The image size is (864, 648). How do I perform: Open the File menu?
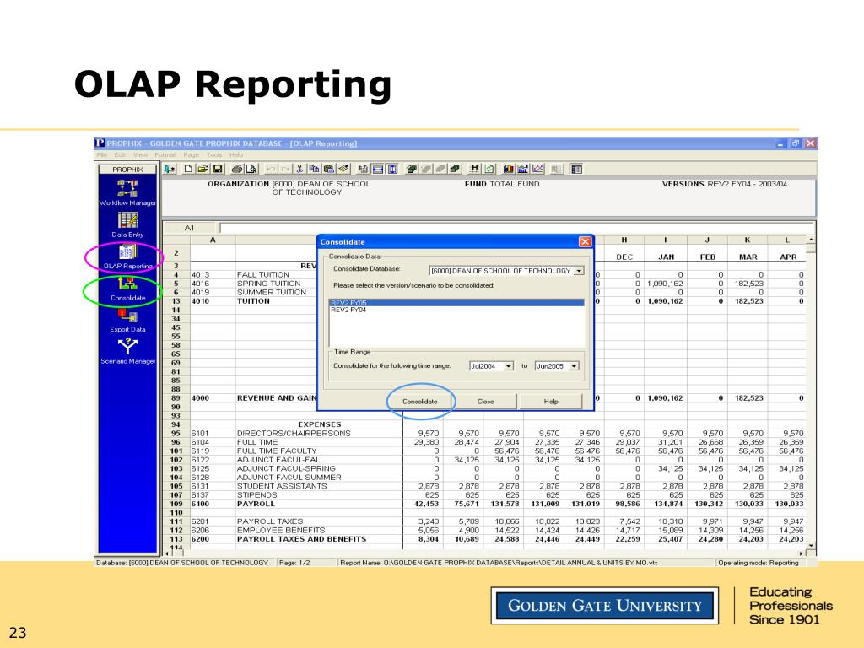click(x=102, y=155)
